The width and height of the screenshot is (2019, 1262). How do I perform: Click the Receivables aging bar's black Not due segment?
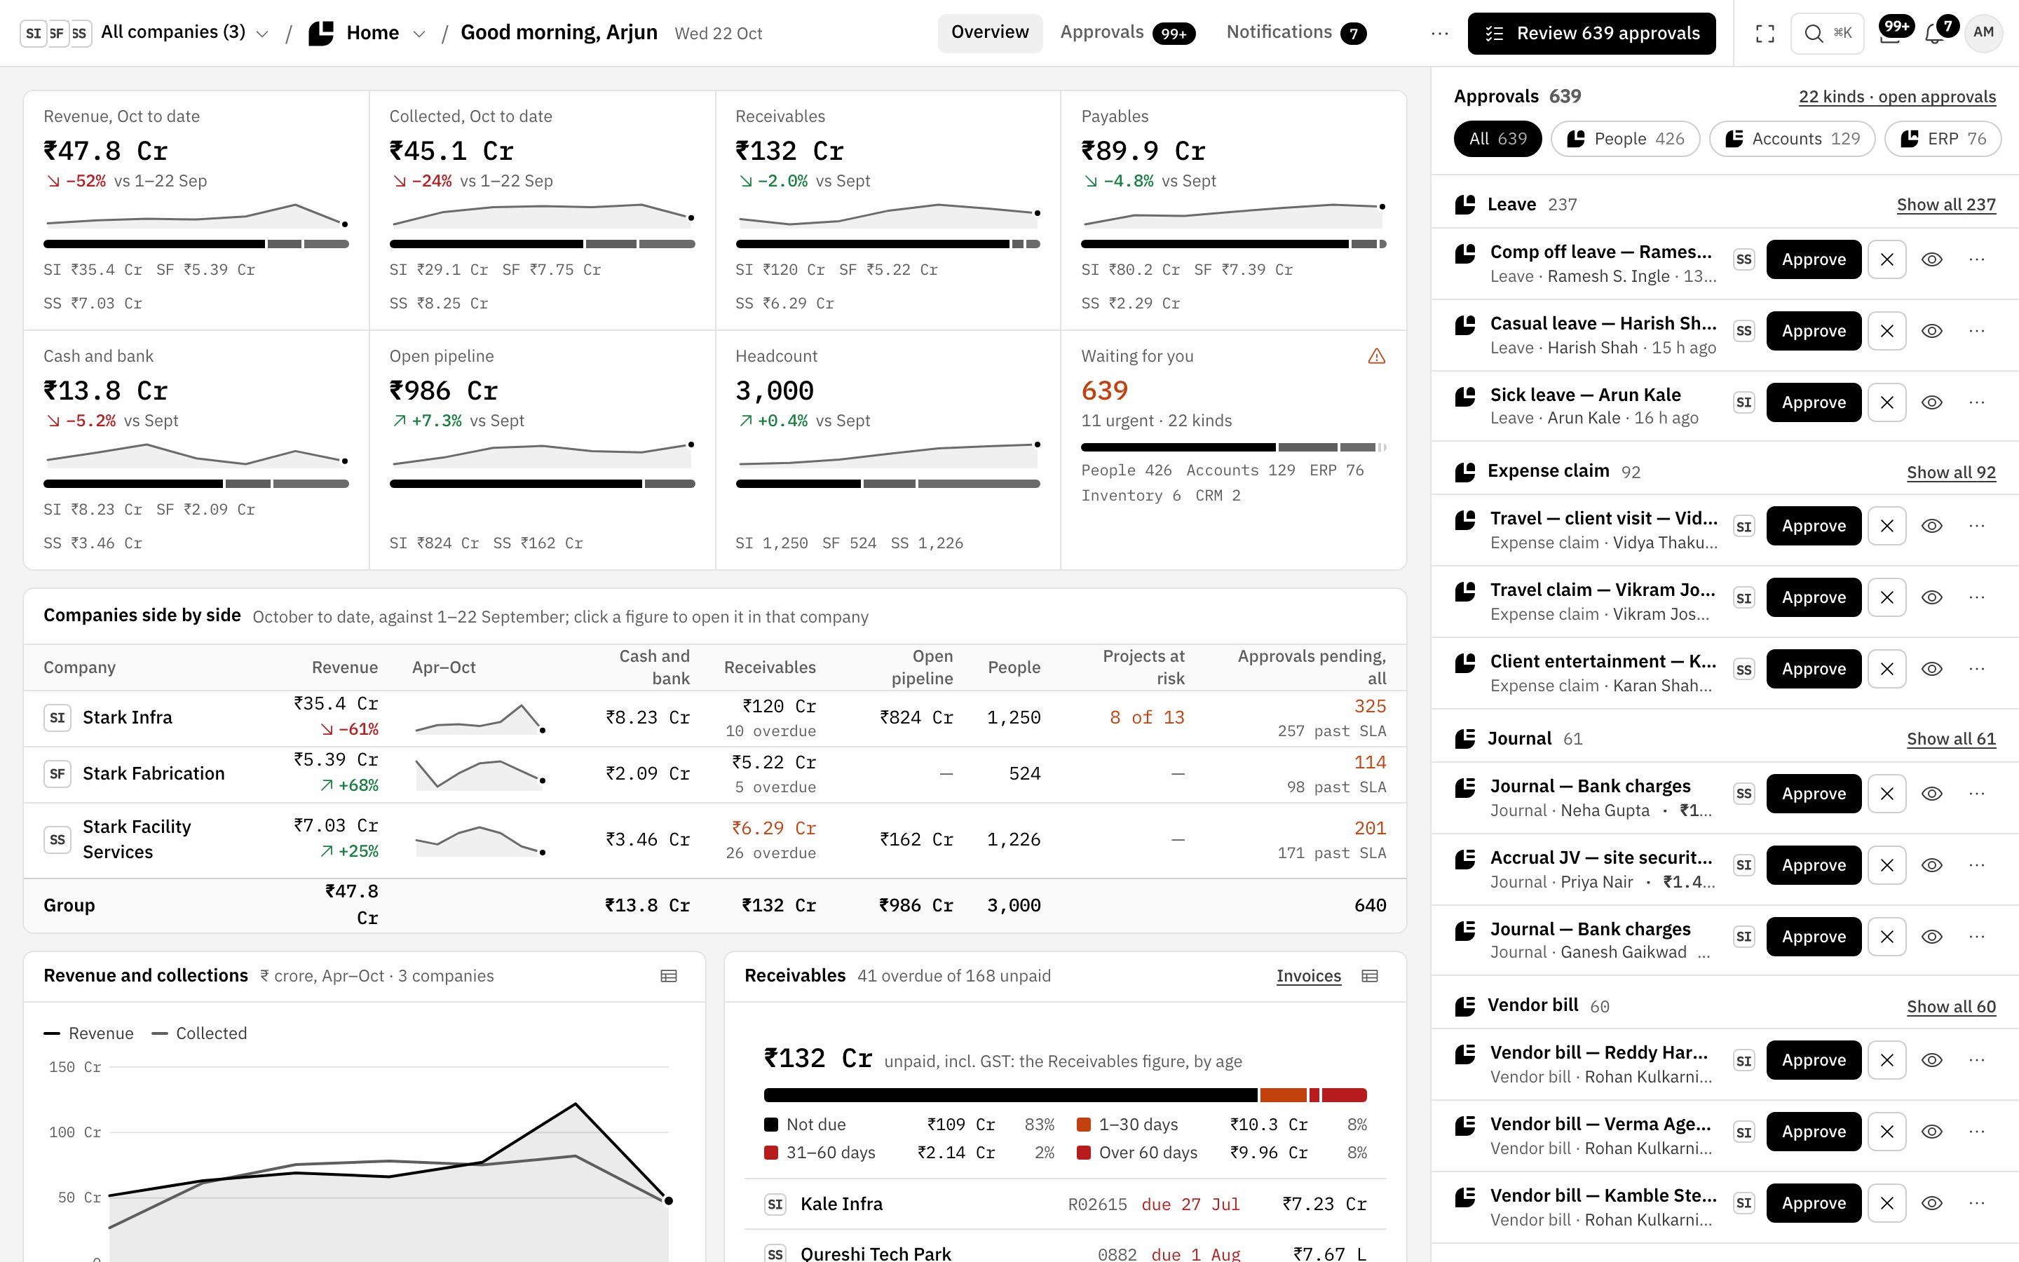click(x=1010, y=1095)
